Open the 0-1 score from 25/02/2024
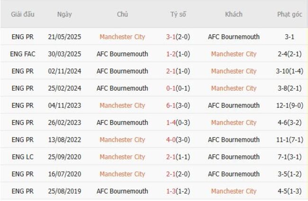Screen dimensions: 308x201 click(x=172, y=88)
